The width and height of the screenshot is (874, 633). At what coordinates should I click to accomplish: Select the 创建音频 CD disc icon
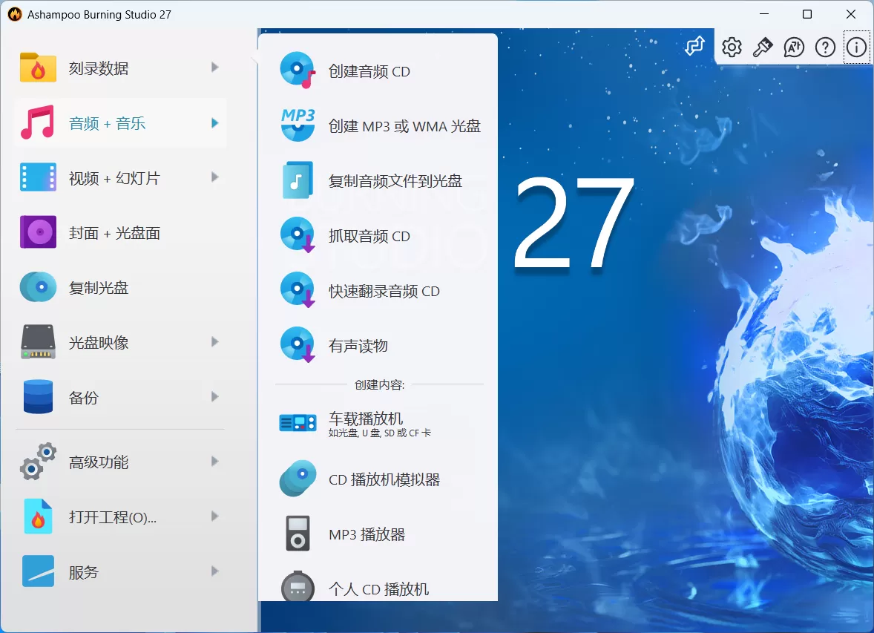pos(298,72)
